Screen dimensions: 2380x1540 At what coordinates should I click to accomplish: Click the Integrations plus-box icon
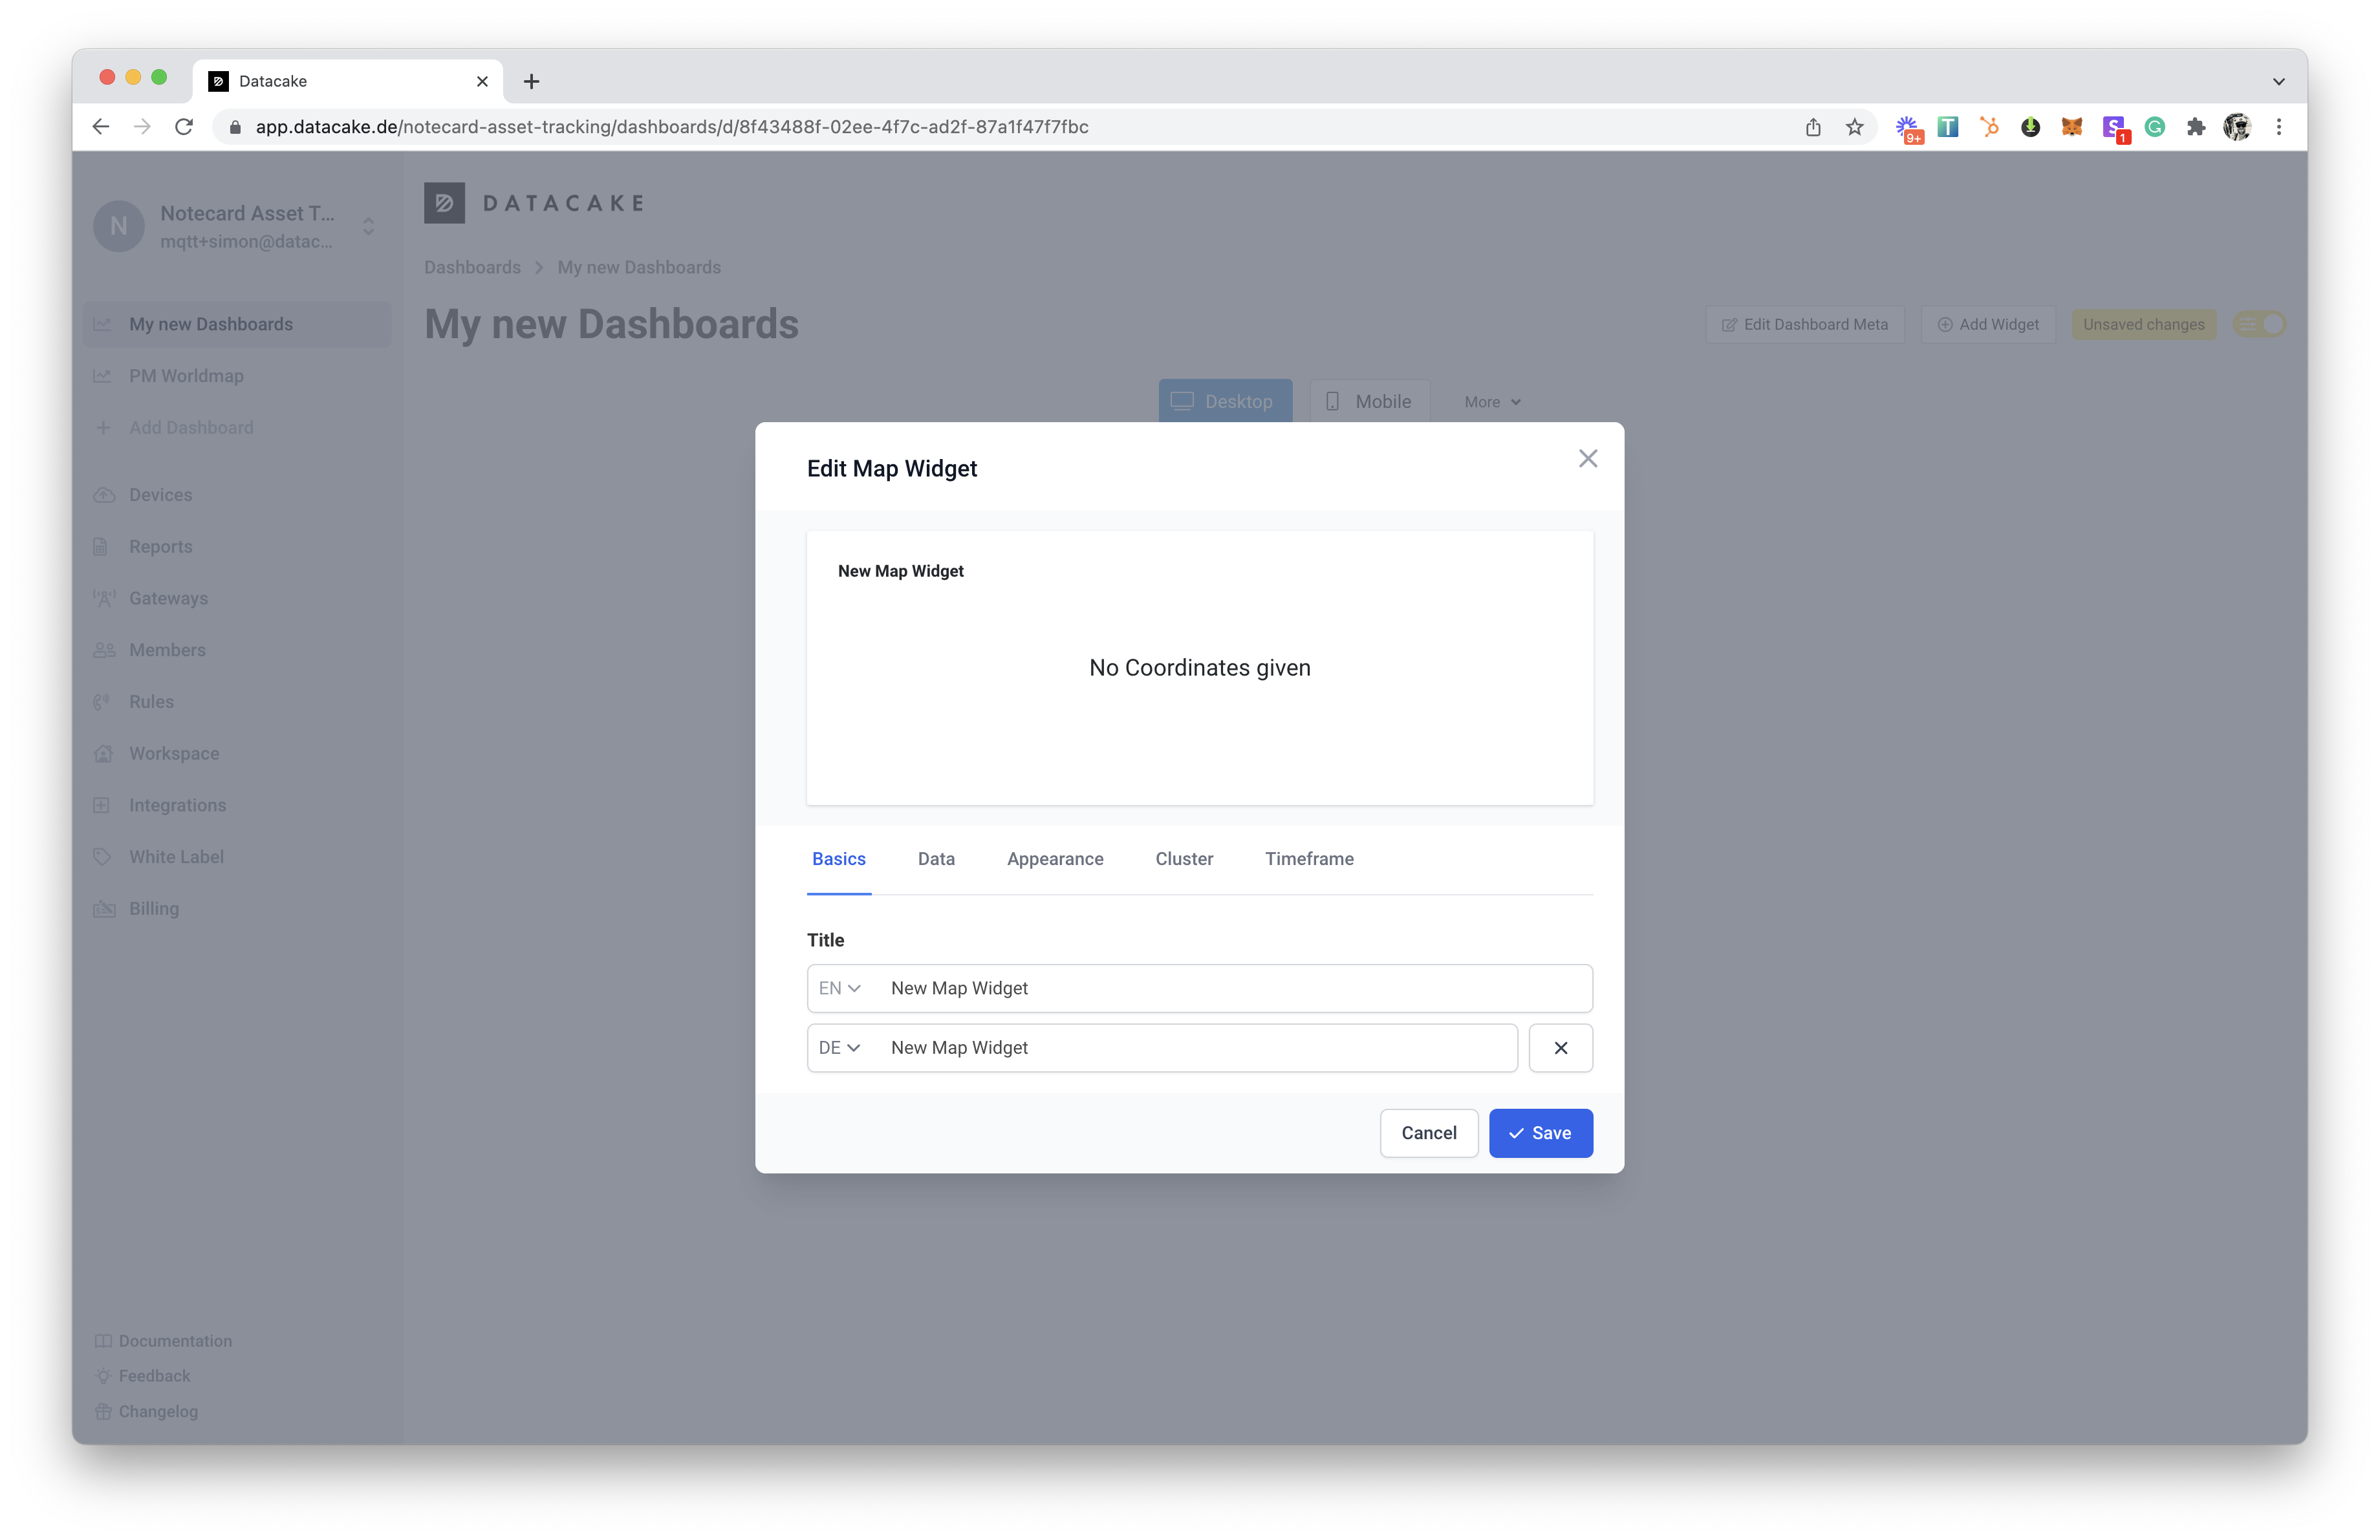[x=101, y=804]
